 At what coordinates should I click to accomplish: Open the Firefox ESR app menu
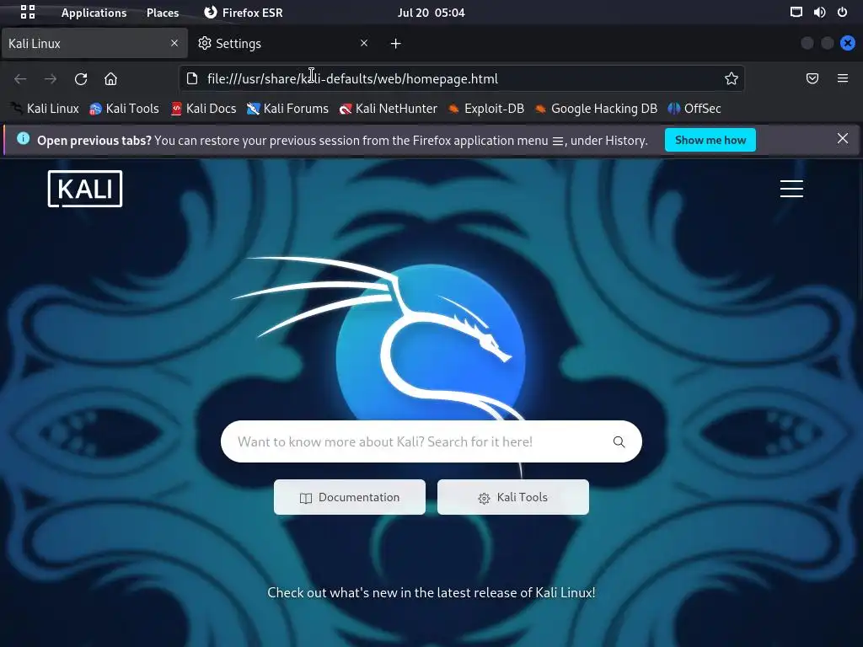(243, 13)
